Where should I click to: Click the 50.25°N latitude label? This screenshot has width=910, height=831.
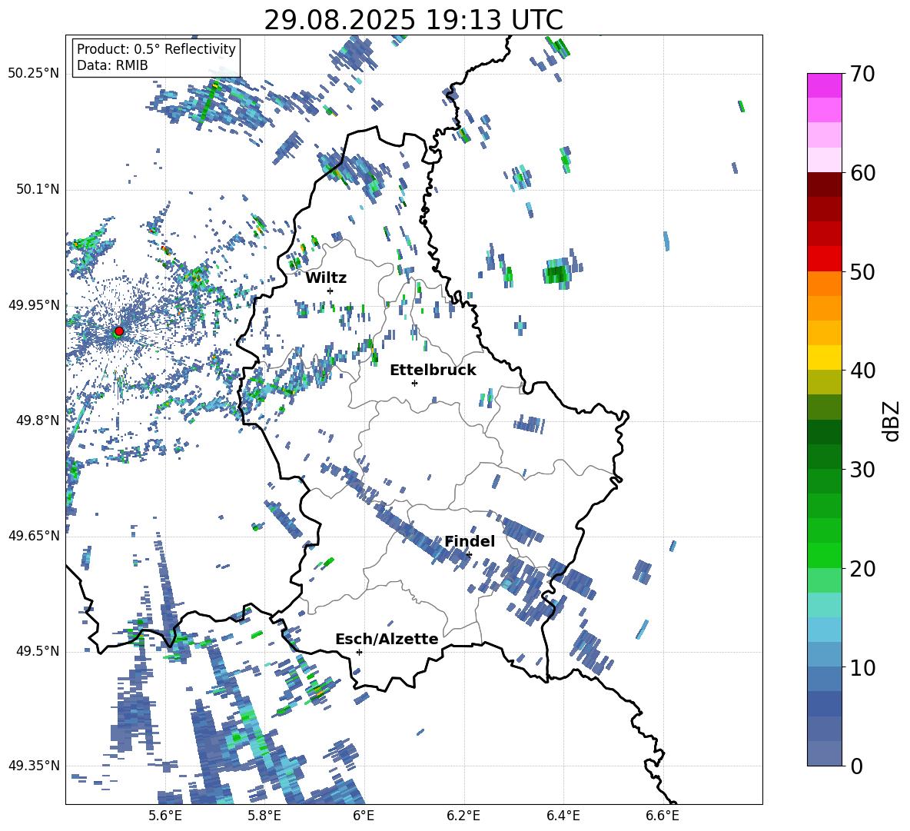34,74
